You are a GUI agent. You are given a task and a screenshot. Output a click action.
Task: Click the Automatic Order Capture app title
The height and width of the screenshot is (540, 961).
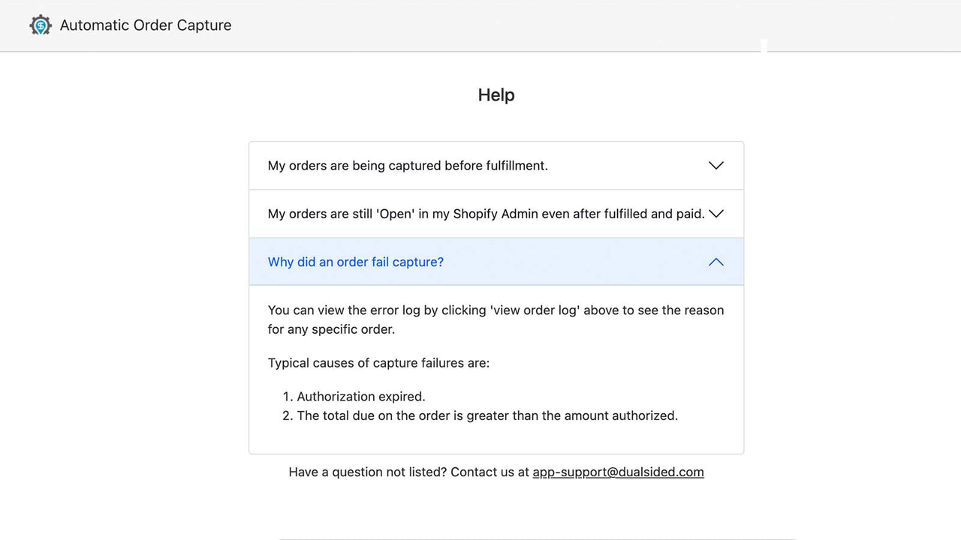point(146,25)
